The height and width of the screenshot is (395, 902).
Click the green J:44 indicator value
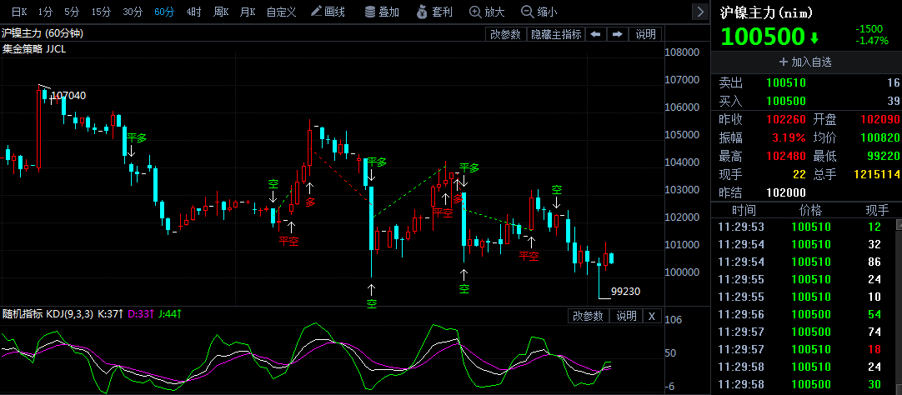[170, 314]
